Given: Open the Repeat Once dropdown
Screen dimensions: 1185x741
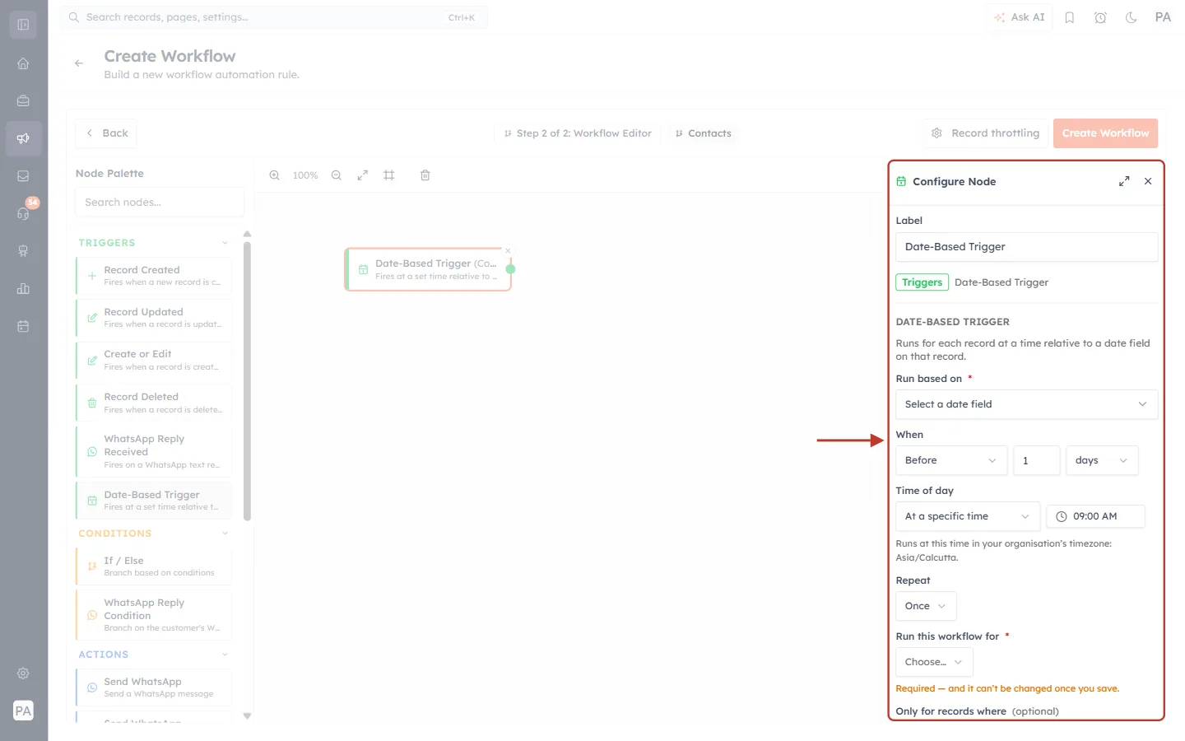Looking at the screenshot, I should coord(926,606).
